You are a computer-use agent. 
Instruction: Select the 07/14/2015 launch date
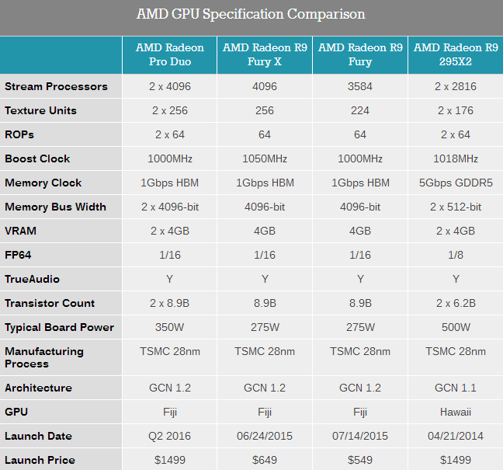(x=360, y=436)
